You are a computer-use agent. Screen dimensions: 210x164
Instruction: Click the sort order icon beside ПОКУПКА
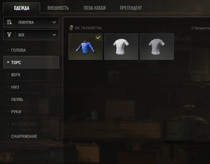pyautogui.click(x=9, y=22)
